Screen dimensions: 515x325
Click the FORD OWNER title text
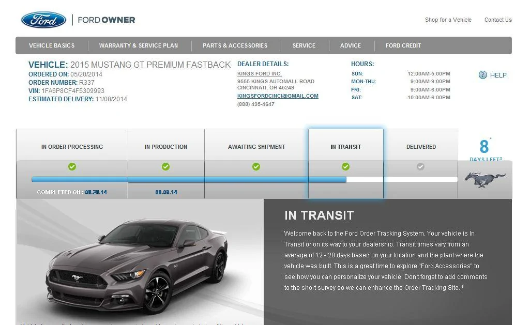coord(107,20)
